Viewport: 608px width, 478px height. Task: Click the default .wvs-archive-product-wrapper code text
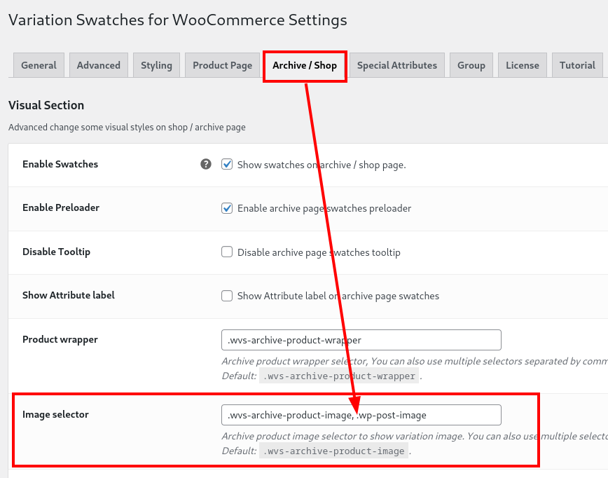339,376
